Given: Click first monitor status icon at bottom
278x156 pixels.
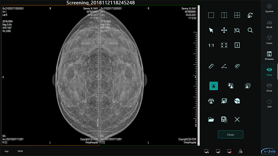Looking at the screenshot, I should point(206,151).
